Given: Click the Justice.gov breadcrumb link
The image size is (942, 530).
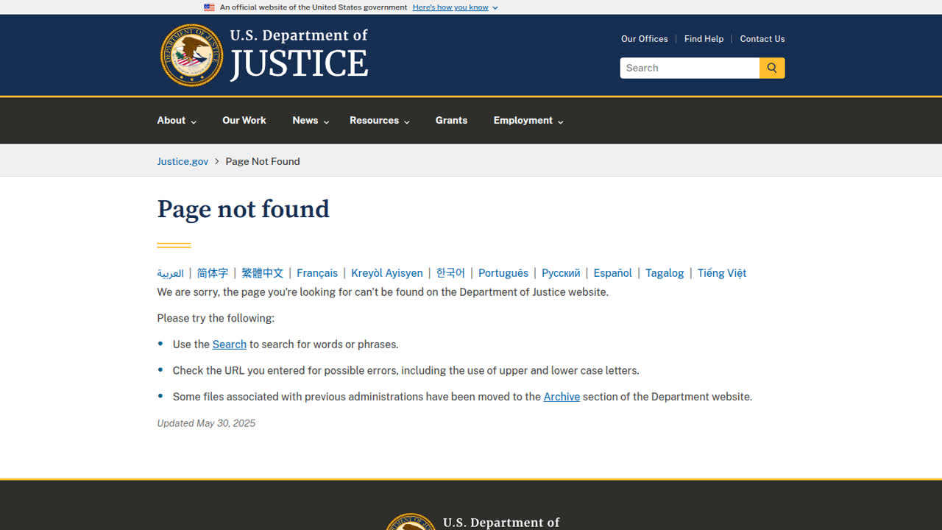Looking at the screenshot, I should [183, 161].
